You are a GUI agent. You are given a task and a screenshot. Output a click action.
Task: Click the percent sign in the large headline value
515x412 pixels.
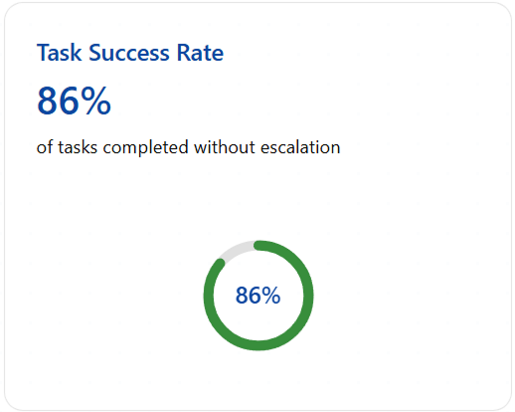pyautogui.click(x=95, y=101)
